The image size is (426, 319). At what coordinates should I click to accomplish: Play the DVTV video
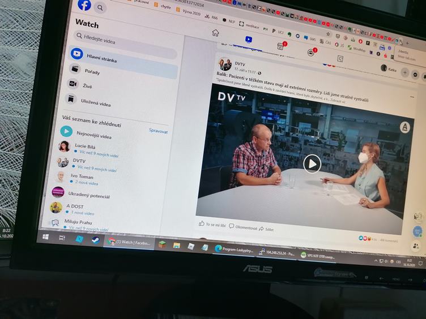click(312, 164)
